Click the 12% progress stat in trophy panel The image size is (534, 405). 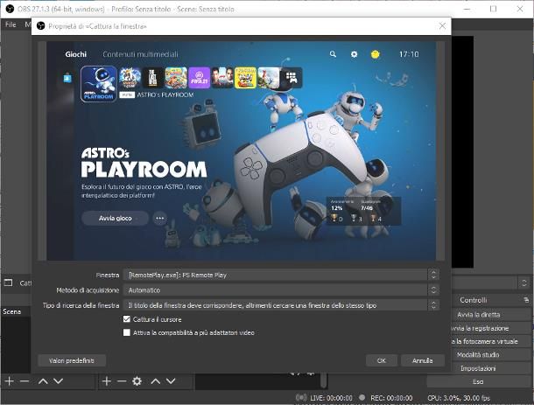[x=336, y=208]
